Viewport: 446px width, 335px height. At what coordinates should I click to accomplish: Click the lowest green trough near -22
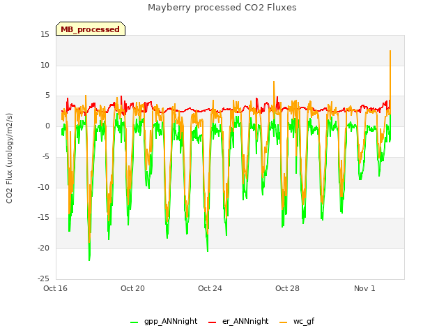(x=89, y=260)
